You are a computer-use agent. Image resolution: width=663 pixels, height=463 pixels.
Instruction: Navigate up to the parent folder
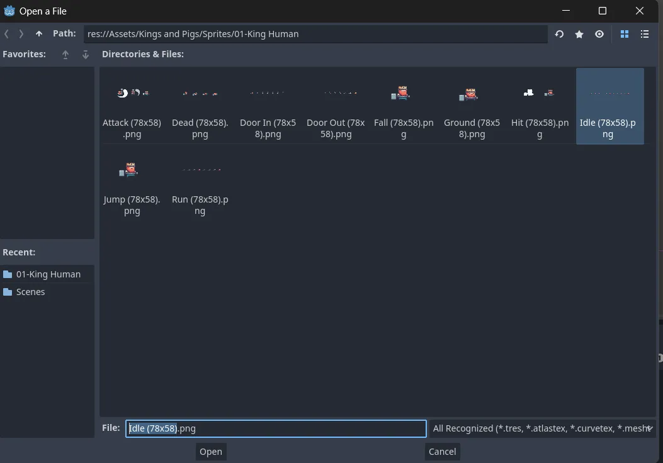(39, 34)
